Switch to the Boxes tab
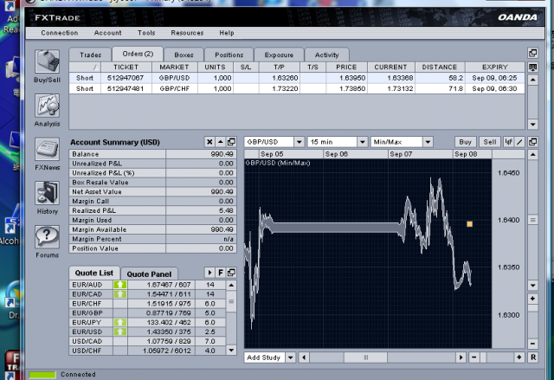The width and height of the screenshot is (554, 380). pyautogui.click(x=184, y=55)
